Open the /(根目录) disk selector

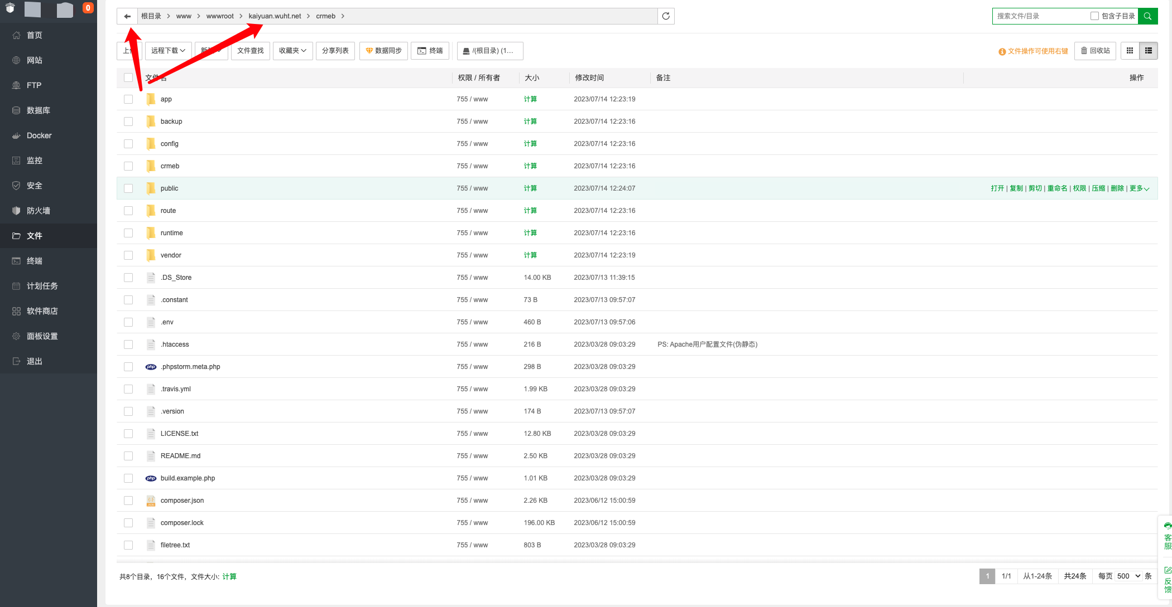pyautogui.click(x=490, y=51)
